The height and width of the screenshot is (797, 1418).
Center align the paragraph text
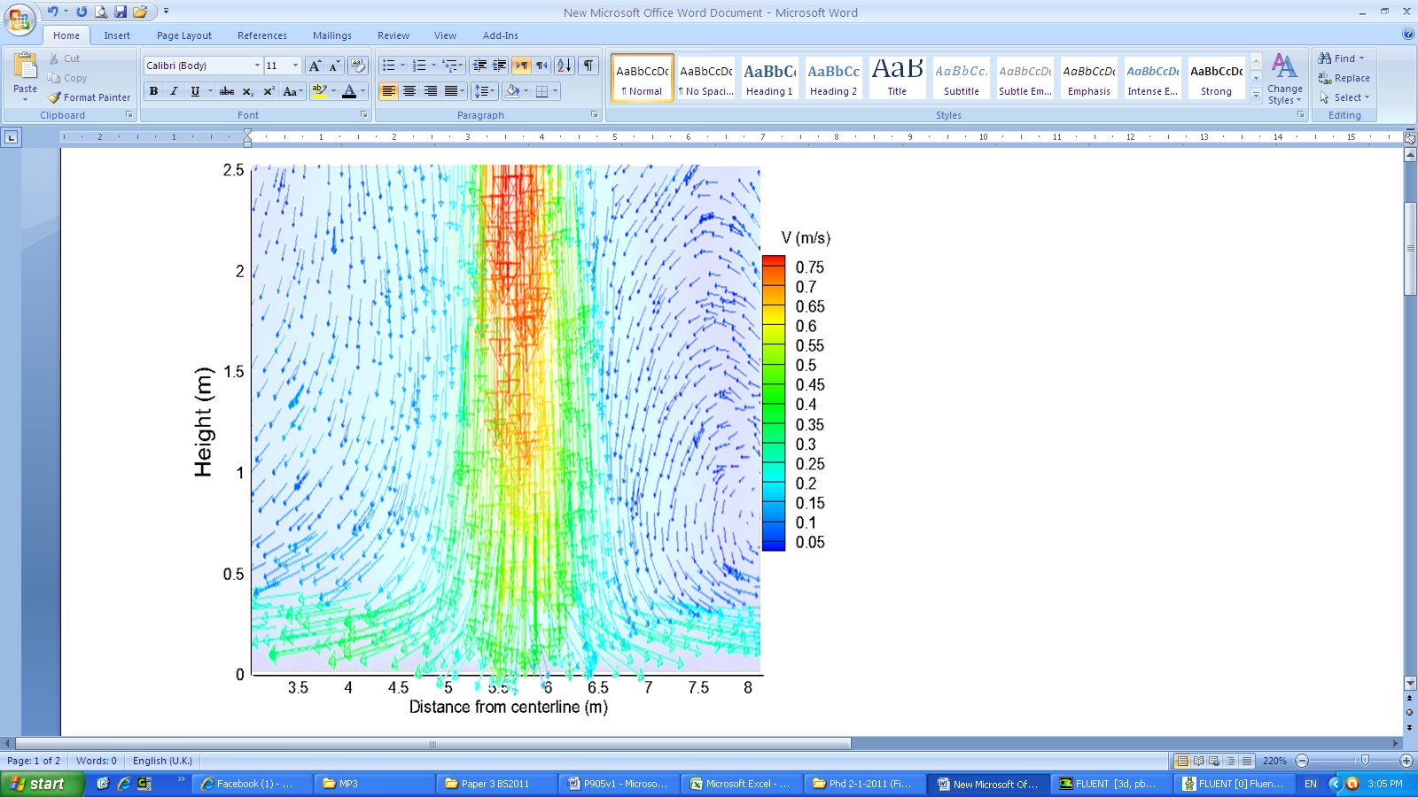(409, 91)
